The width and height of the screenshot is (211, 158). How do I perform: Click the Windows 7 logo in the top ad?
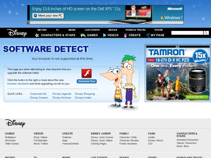coord(171,18)
